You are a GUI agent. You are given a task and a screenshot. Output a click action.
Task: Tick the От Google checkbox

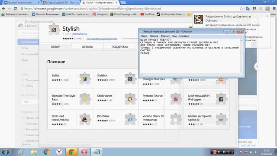(23, 123)
